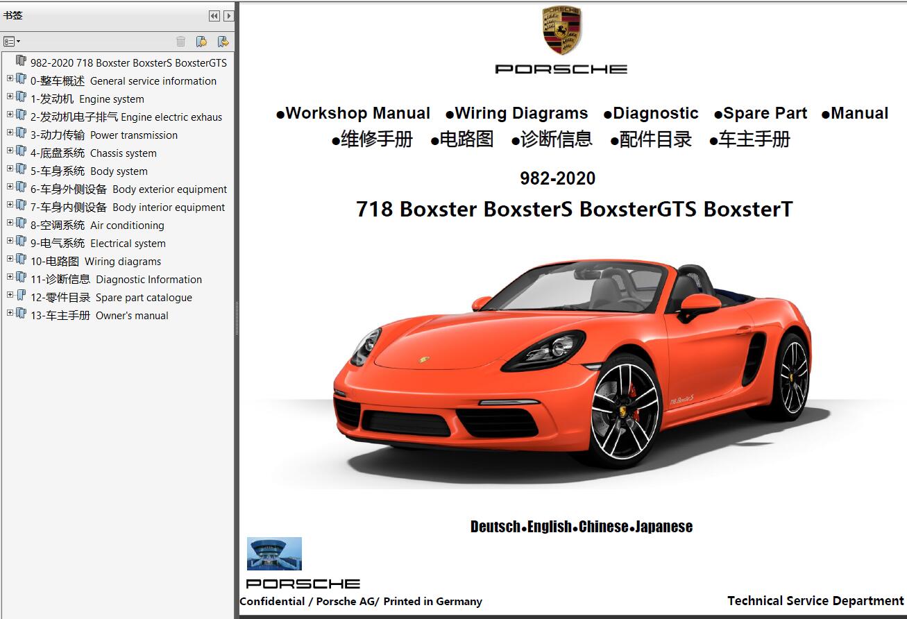Screen dimensions: 907x619
Task: Click bookmark icon beside 982-2020 718 Boxster
Action: (21, 61)
